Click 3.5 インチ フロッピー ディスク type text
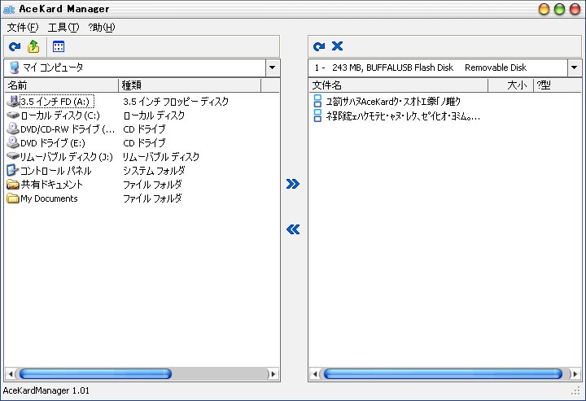The height and width of the screenshot is (401, 586). pyautogui.click(x=176, y=102)
